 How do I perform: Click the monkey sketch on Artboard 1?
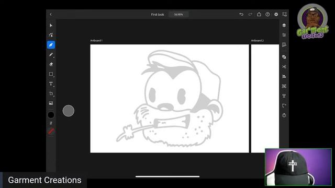point(170,99)
